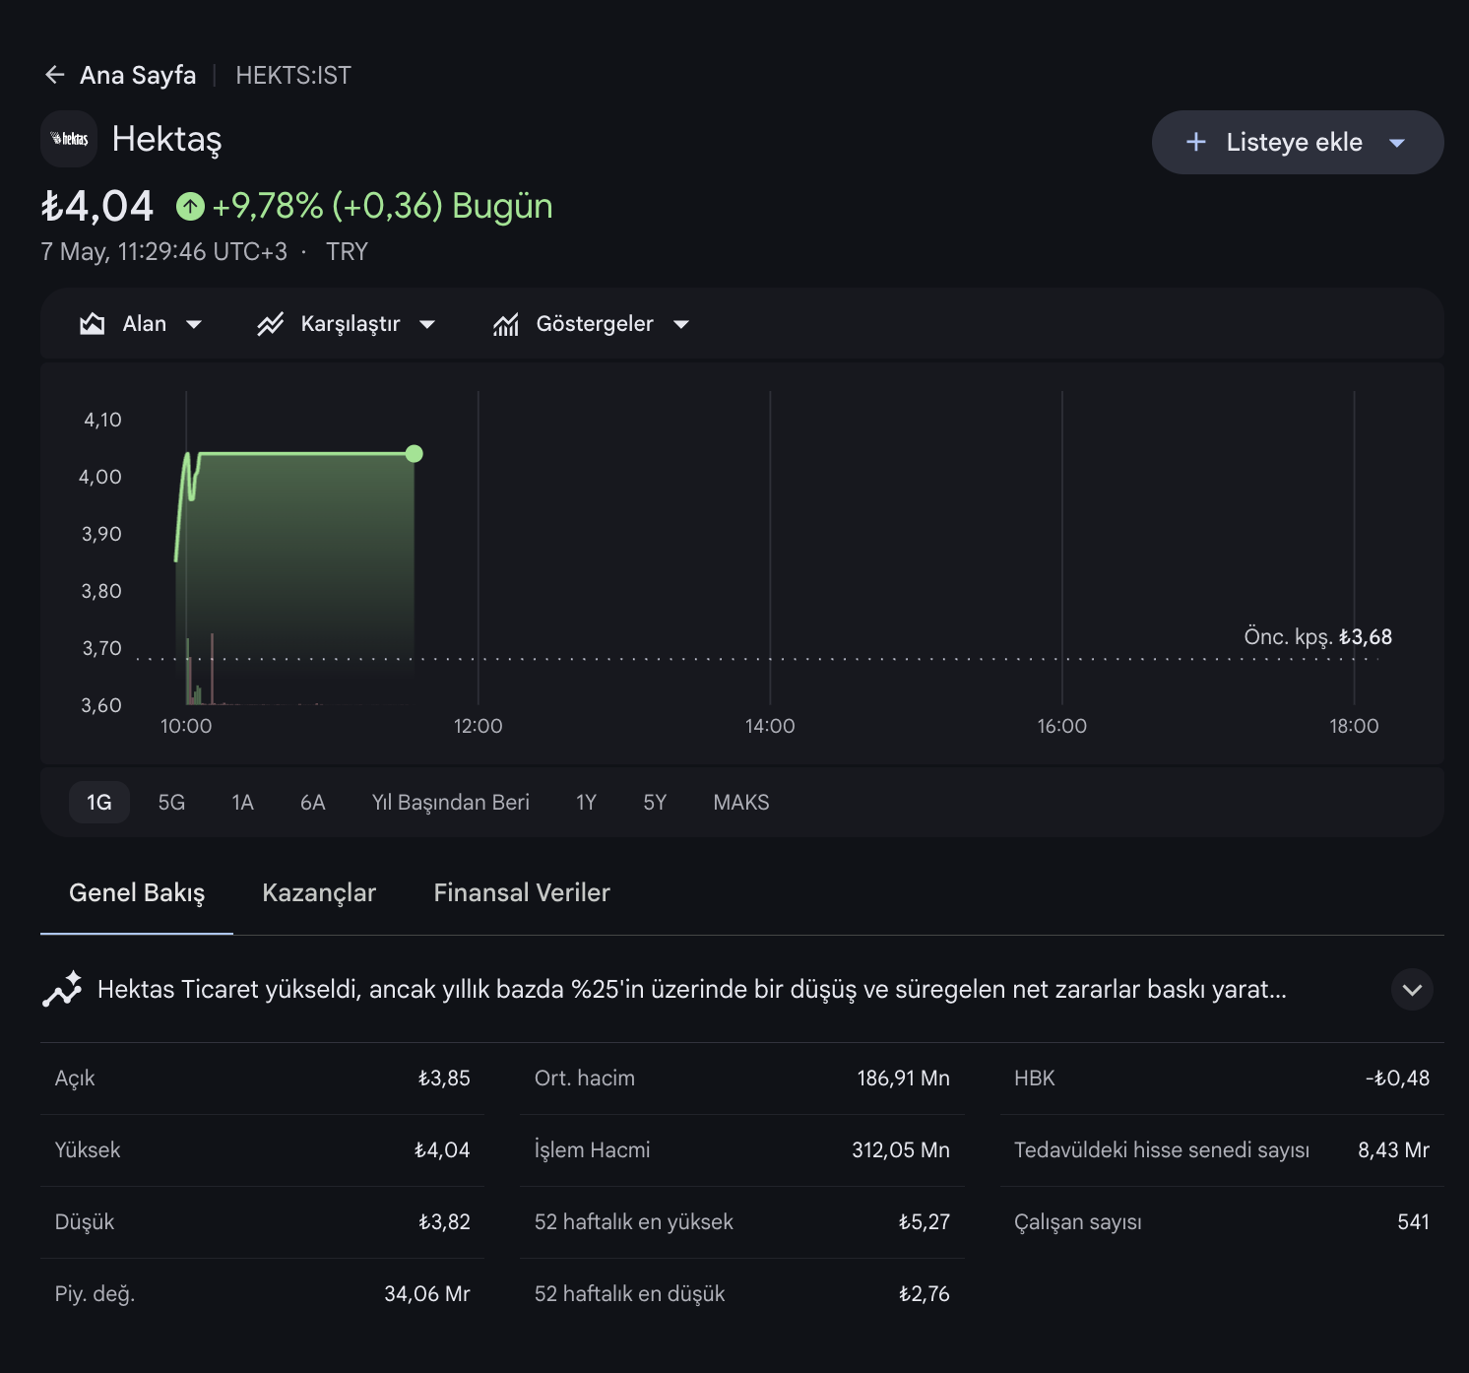Click the Listeye ekle button label
This screenshot has height=1373, width=1469.
pyautogui.click(x=1294, y=143)
